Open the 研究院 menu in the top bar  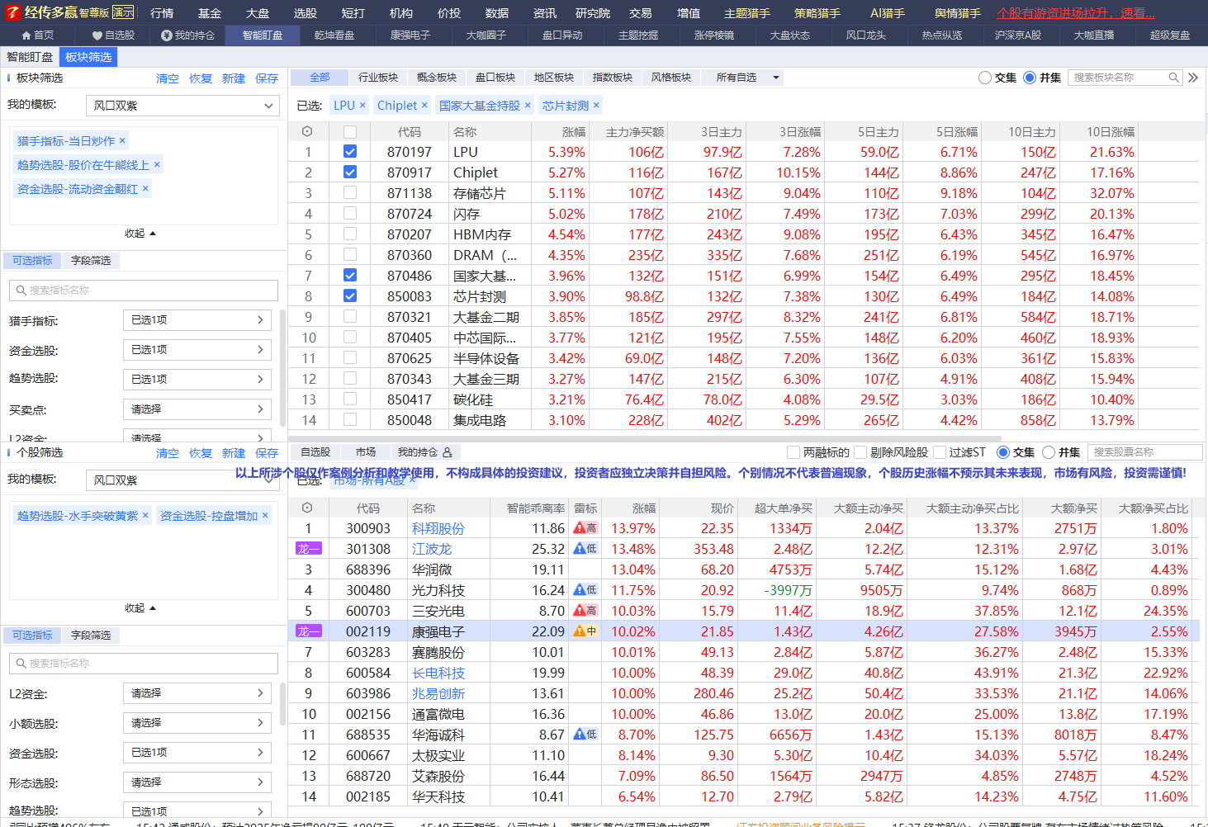click(593, 12)
